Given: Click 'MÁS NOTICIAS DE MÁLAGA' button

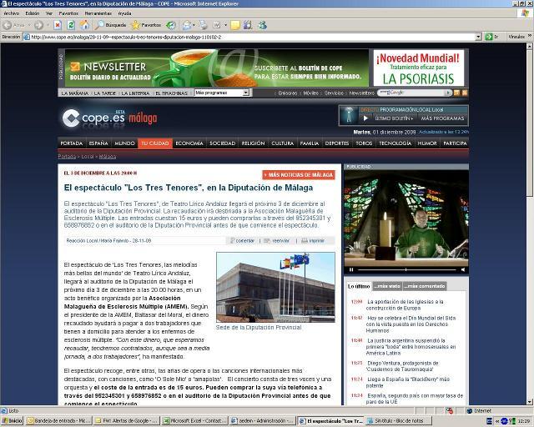Looking at the screenshot, I should (x=299, y=175).
